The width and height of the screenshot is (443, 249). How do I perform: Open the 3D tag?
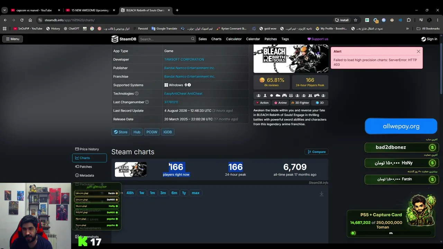coord(319,103)
